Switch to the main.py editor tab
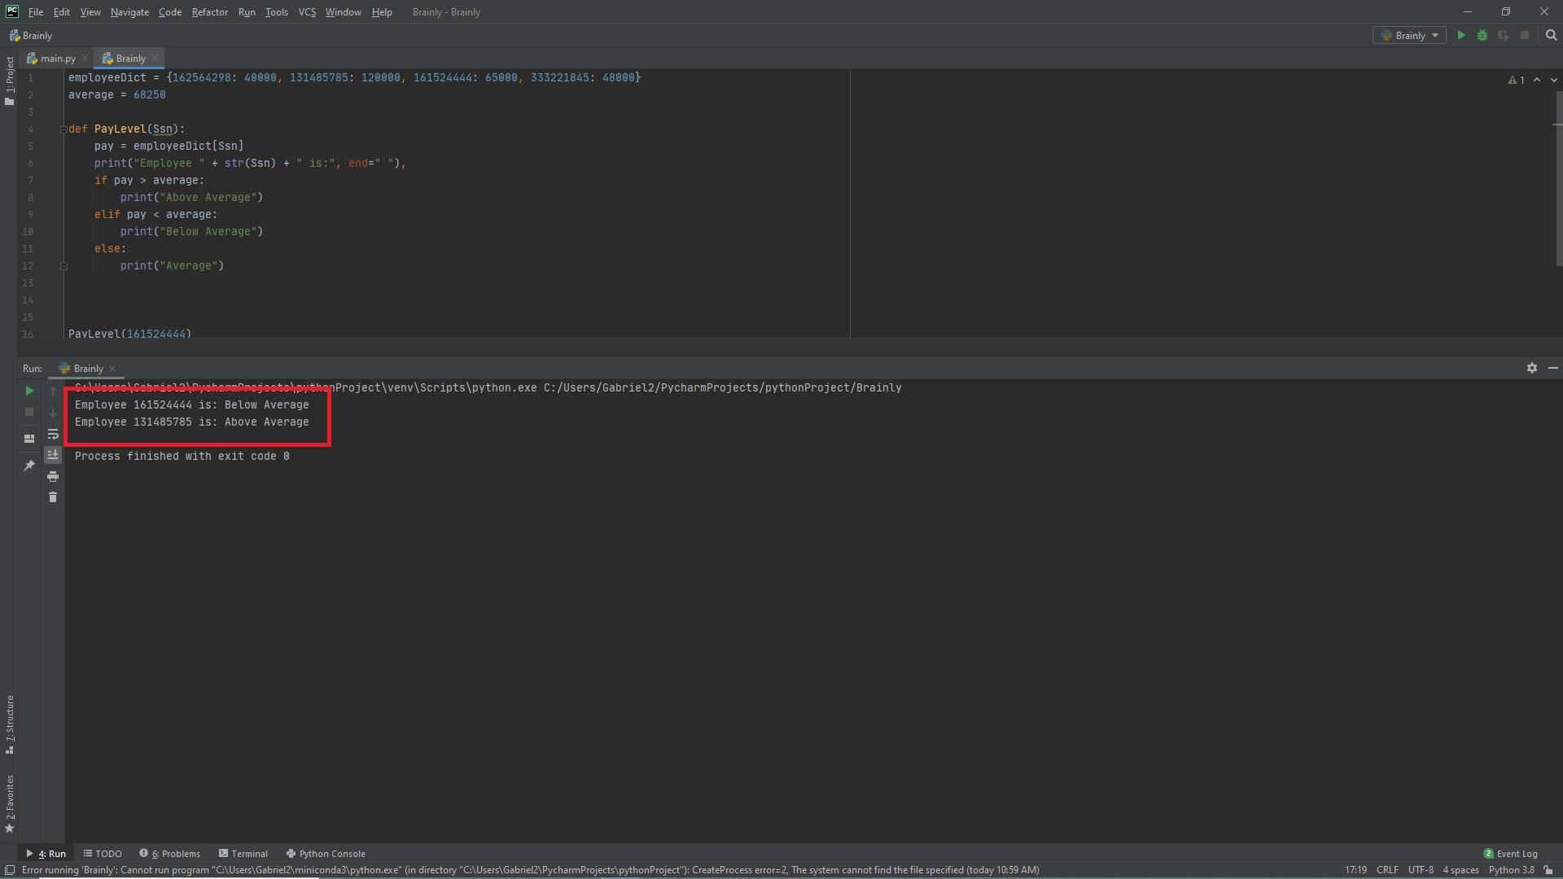The height and width of the screenshot is (879, 1563). click(x=57, y=59)
